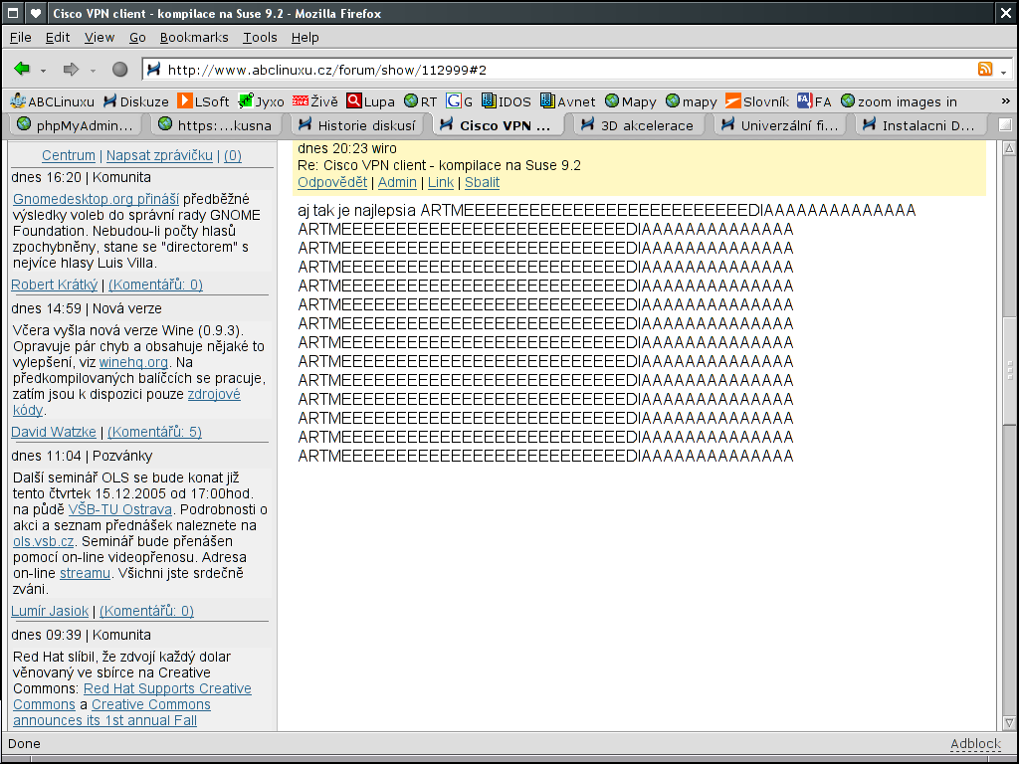Click the Adblock status bar item

974,744
